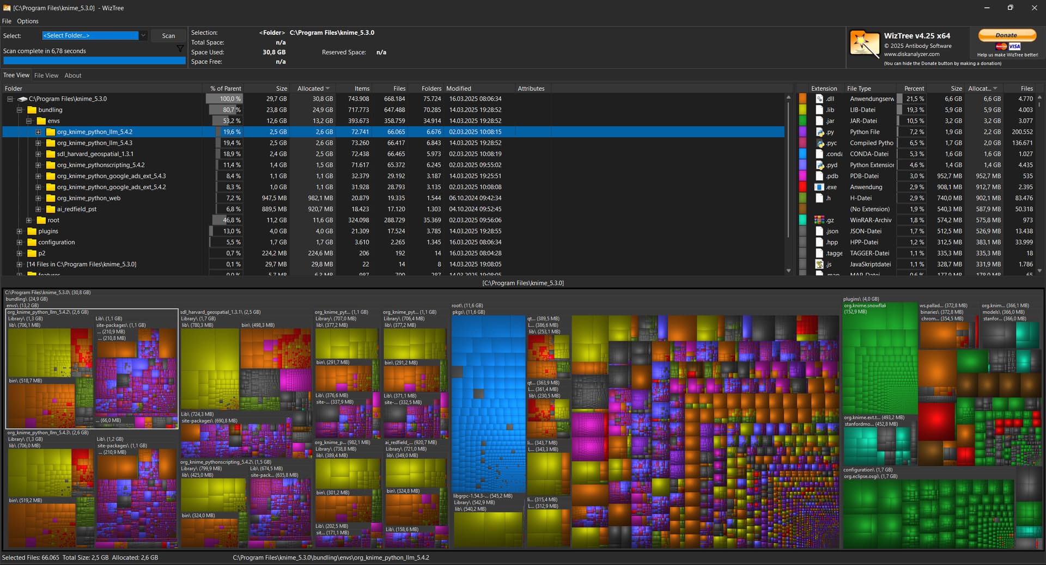
Task: Select [14 Files in C:\Program Files\knime_5.3.0] row
Action: [x=393, y=265]
